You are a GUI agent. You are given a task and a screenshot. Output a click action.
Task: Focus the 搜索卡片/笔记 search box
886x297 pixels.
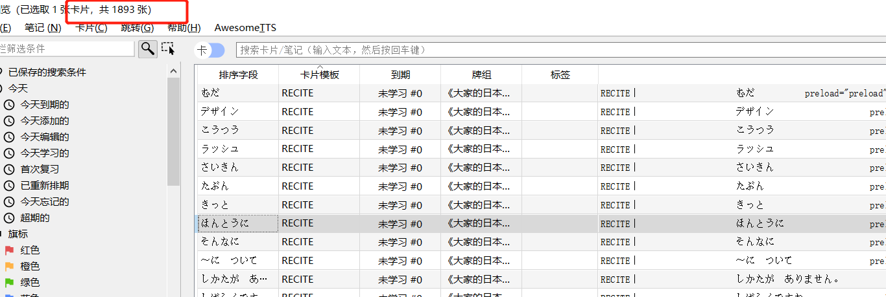[561, 50]
